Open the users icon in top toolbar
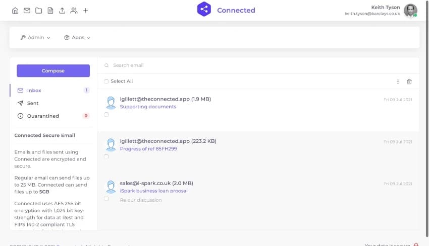 click(74, 11)
